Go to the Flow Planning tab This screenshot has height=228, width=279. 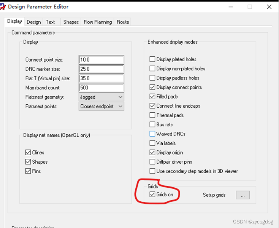(x=98, y=22)
